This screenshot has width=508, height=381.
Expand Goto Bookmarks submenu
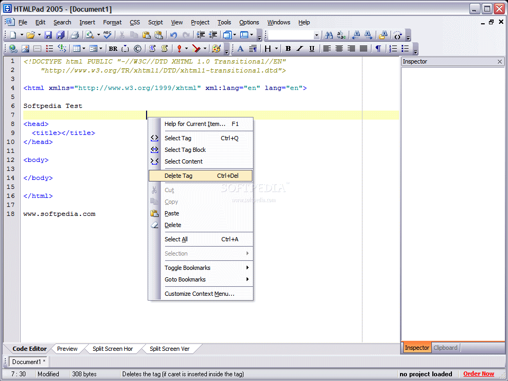pos(201,279)
